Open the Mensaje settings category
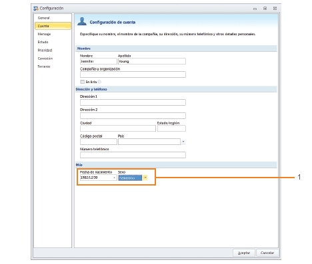 click(x=44, y=34)
